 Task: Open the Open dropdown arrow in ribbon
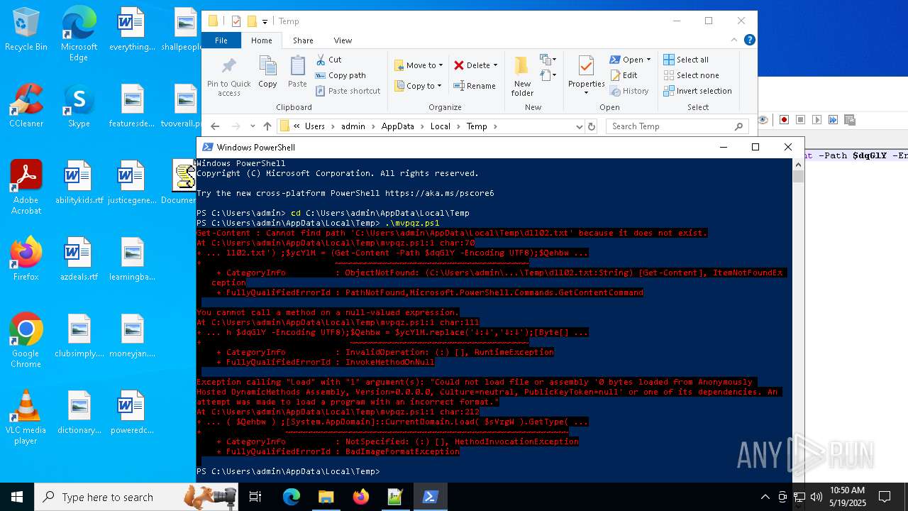648,60
